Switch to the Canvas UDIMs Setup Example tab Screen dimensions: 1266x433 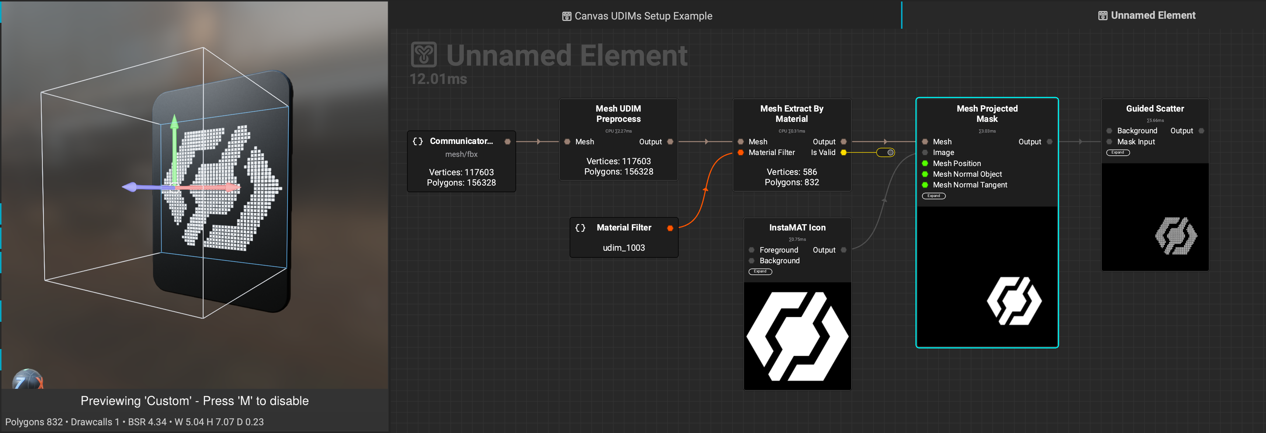pyautogui.click(x=637, y=16)
